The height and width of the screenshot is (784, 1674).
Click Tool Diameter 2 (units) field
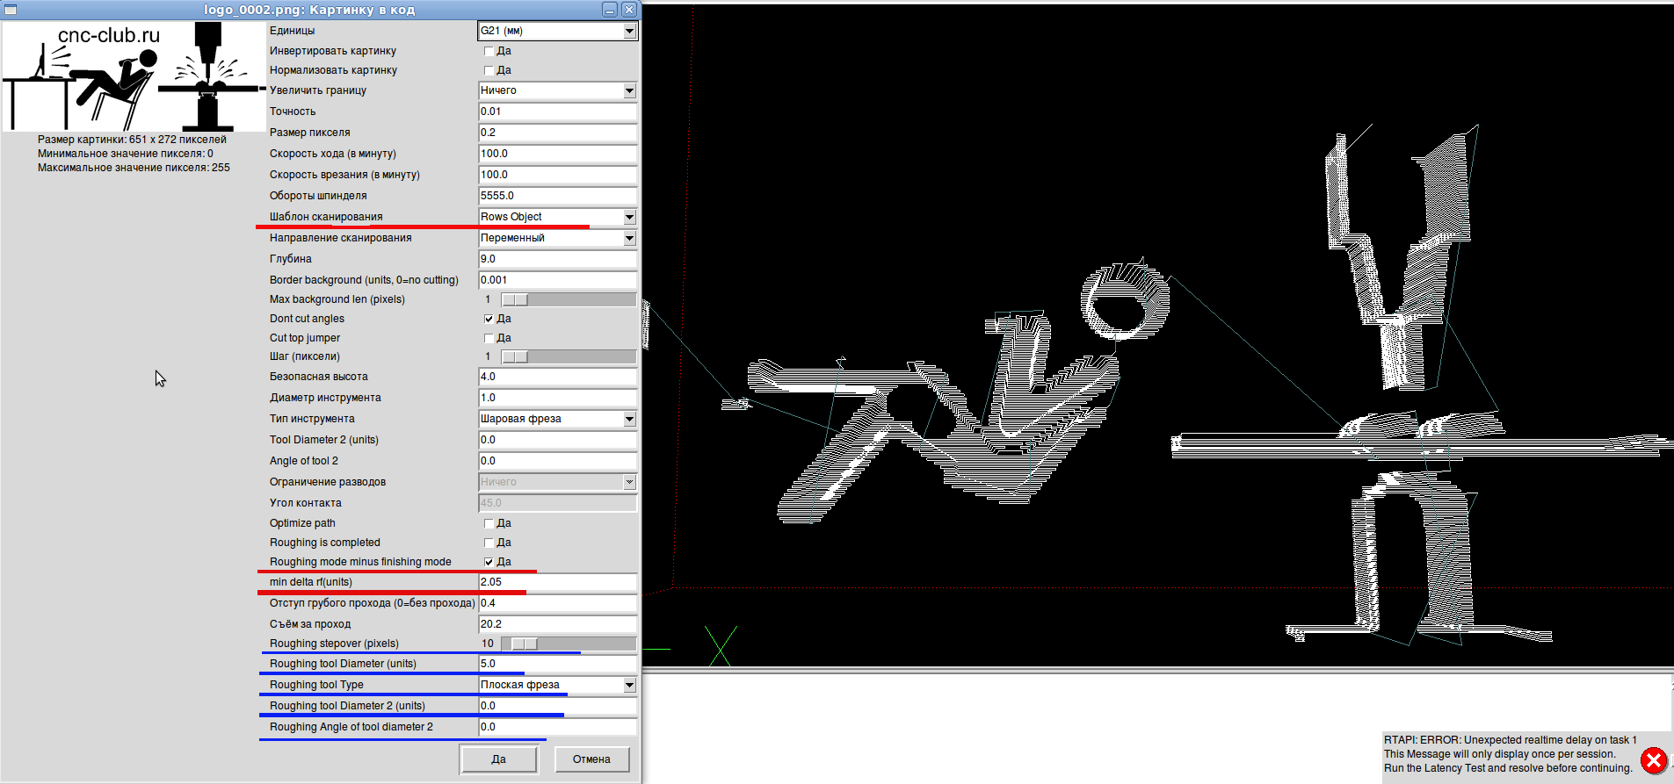point(557,440)
